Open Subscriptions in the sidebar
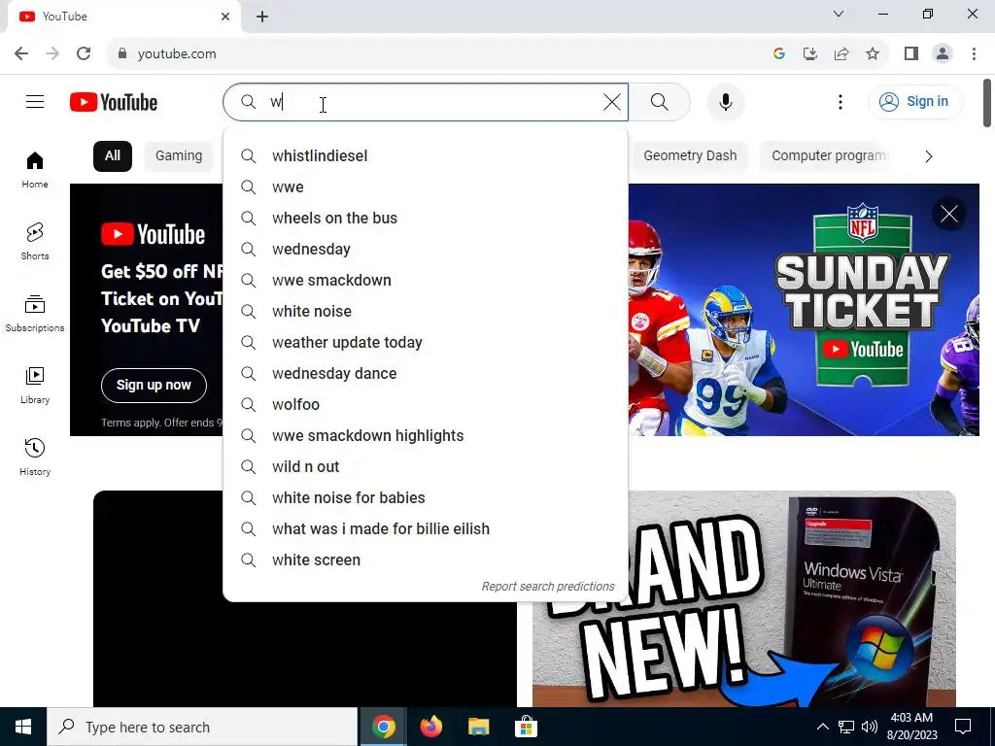The width and height of the screenshot is (995, 746). coord(35,314)
